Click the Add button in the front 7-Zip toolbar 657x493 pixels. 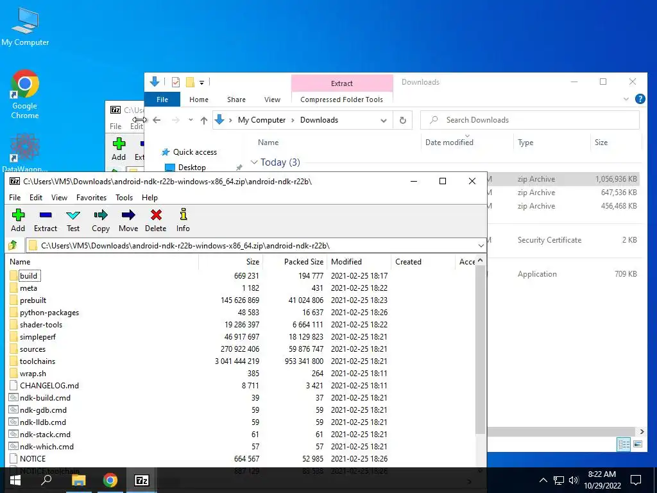pos(18,220)
